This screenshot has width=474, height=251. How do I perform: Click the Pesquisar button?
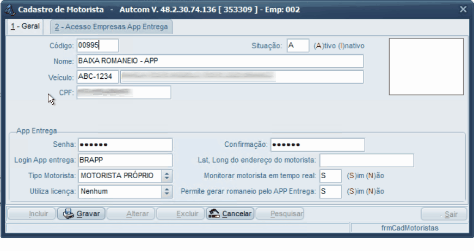tap(280, 214)
